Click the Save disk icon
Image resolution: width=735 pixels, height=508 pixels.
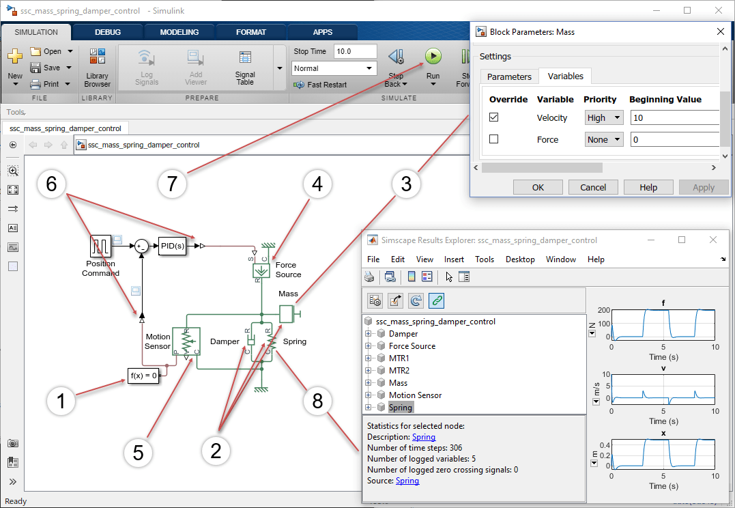(x=35, y=68)
